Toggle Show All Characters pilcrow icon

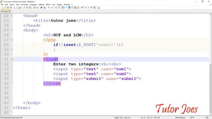66,8
